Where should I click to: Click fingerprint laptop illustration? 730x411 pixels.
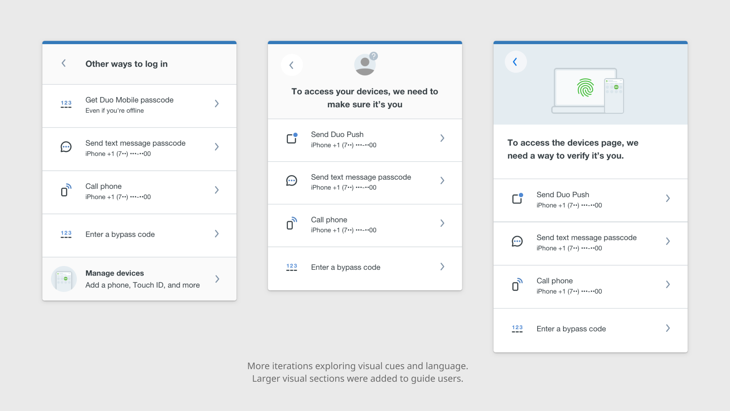click(588, 91)
